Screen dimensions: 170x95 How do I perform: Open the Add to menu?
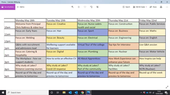tap(20, 7)
